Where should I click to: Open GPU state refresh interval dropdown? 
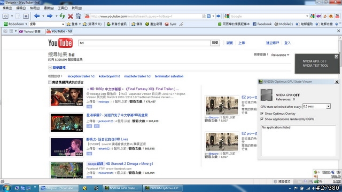point(328,107)
